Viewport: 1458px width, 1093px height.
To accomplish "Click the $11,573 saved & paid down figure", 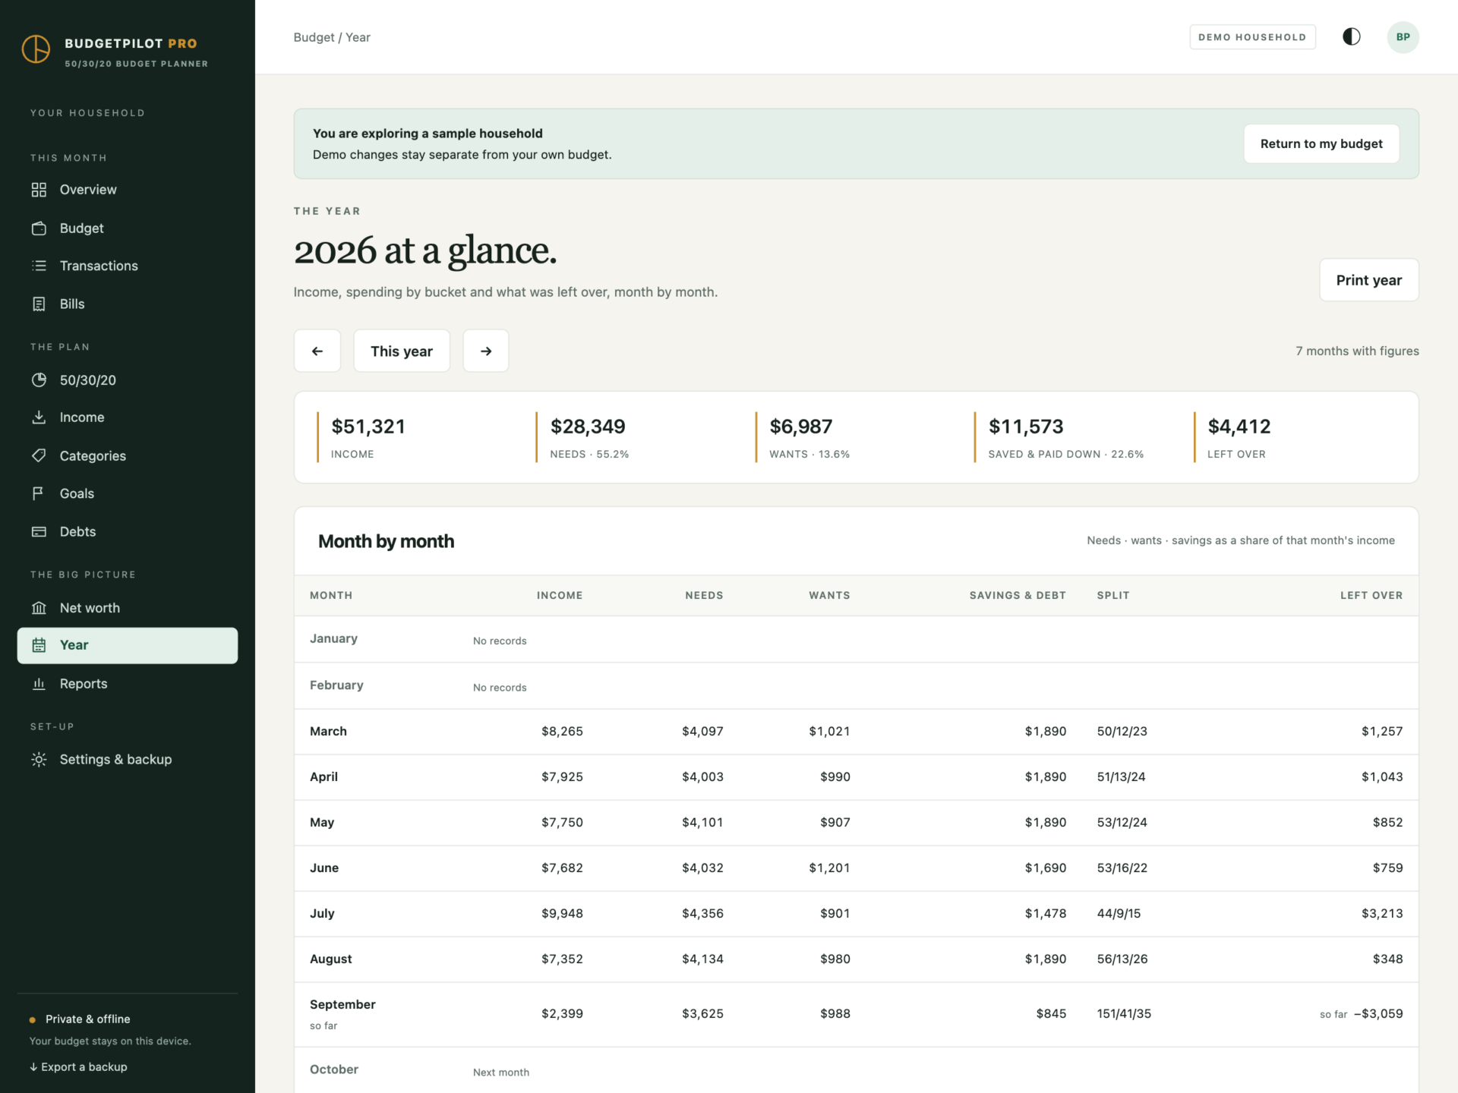I will pos(1026,427).
